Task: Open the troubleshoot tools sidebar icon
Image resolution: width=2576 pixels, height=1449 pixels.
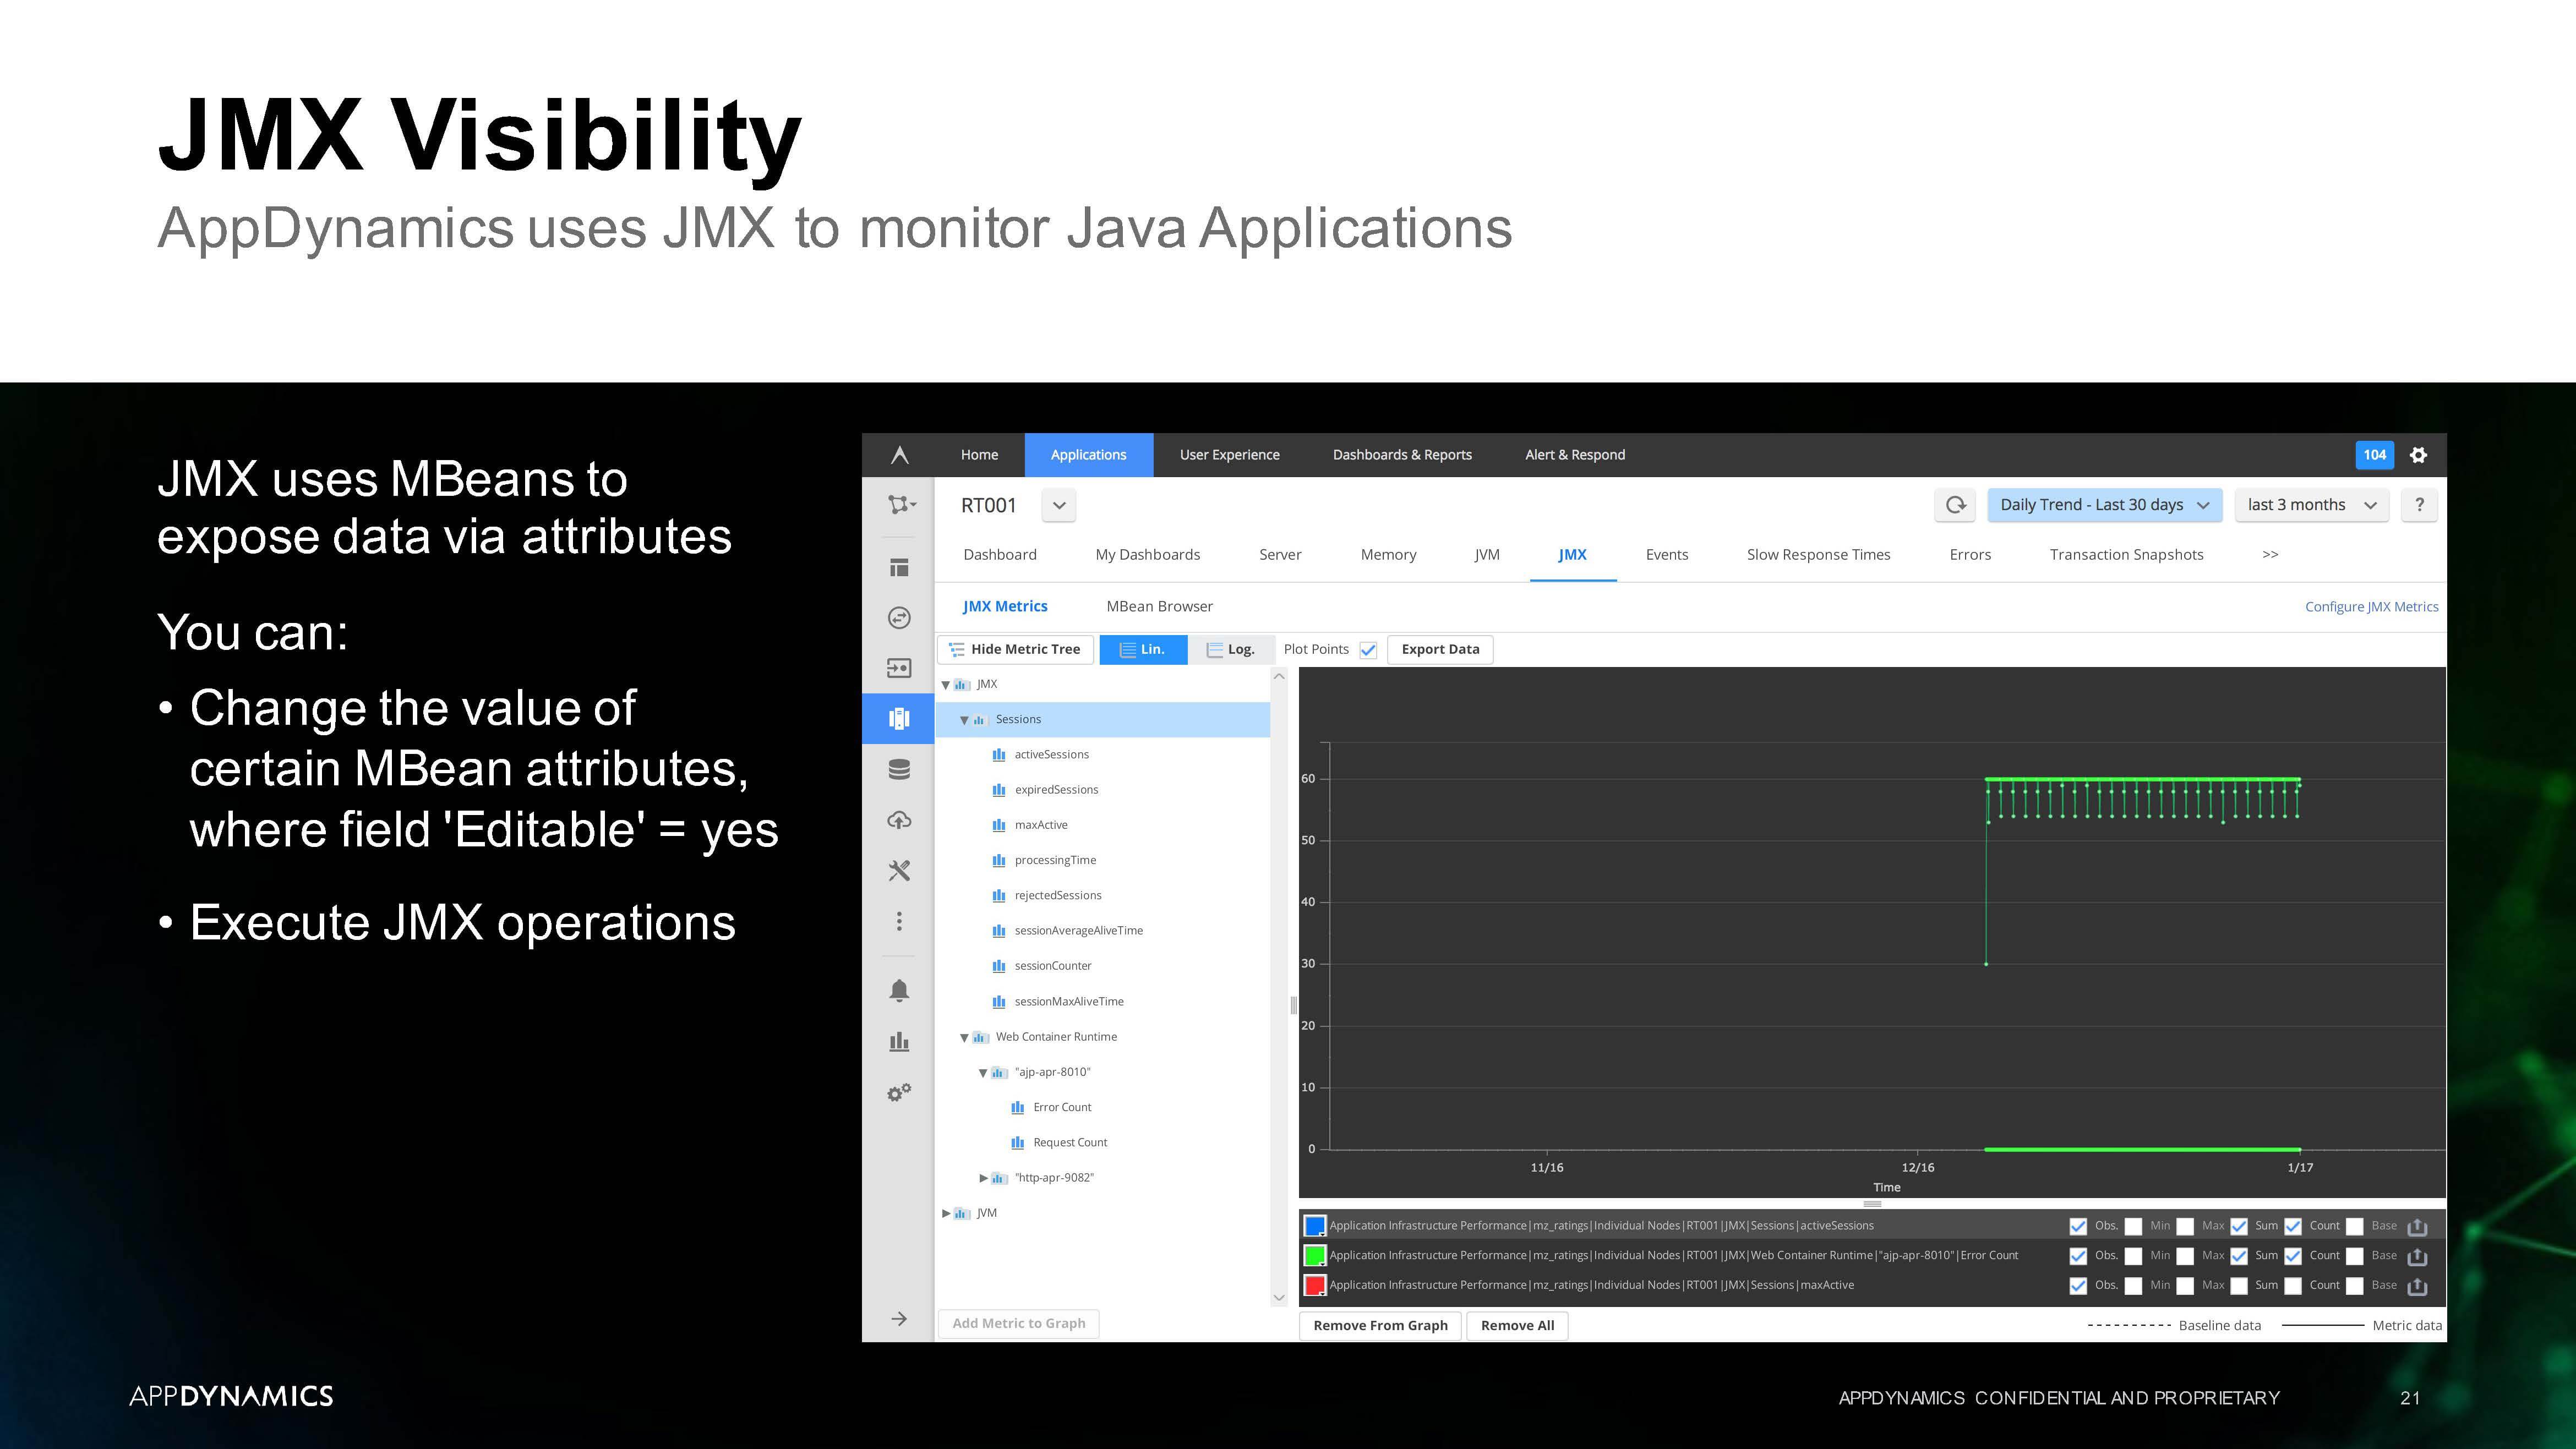Action: 899,870
